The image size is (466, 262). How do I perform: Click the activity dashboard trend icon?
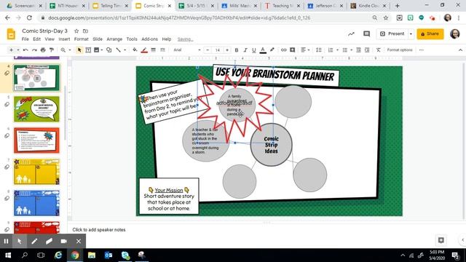coord(351,34)
